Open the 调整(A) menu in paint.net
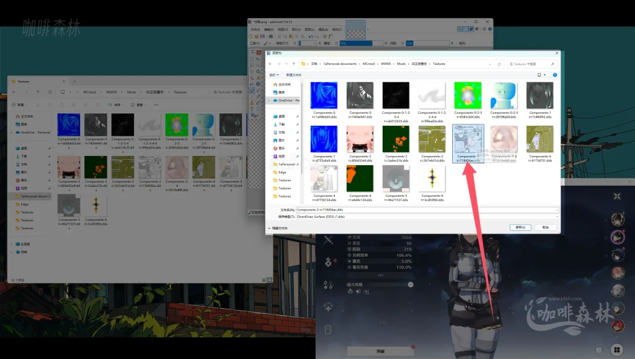 [x=323, y=30]
